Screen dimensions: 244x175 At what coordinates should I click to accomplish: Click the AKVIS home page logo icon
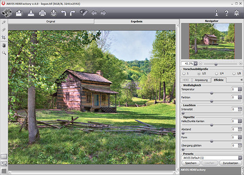tap(7, 13)
